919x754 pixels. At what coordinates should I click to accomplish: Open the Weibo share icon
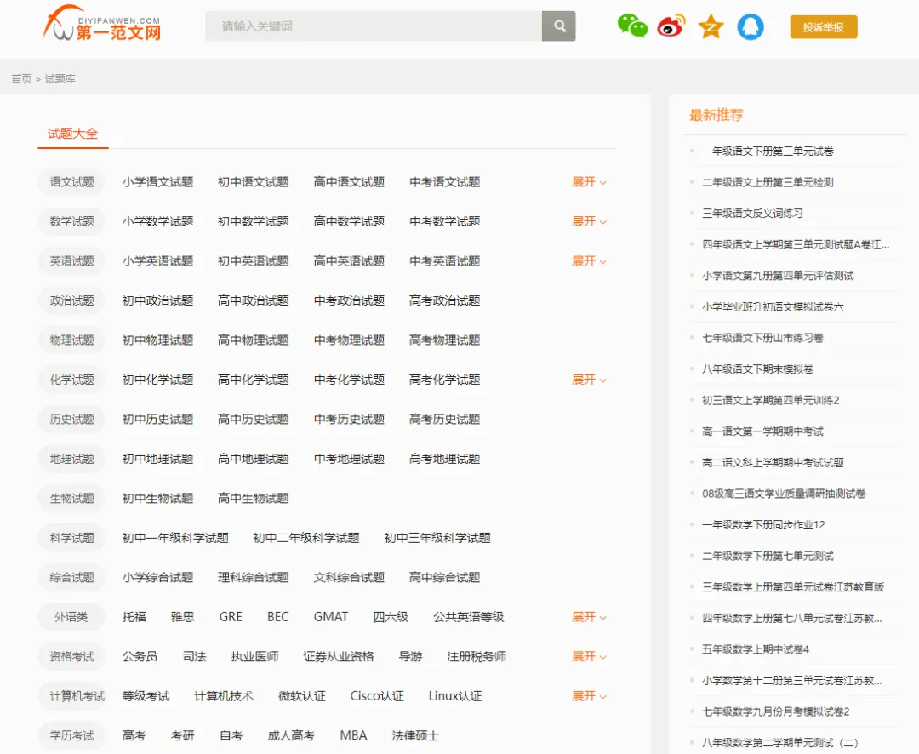(671, 26)
